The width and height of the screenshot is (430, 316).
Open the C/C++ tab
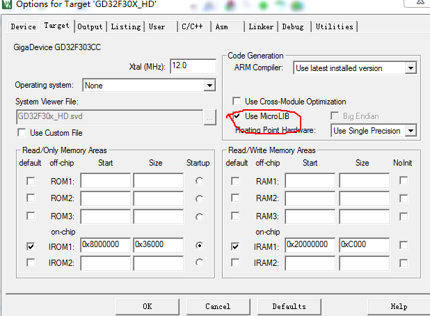[194, 26]
